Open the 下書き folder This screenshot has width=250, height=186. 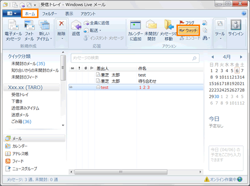click(16, 101)
